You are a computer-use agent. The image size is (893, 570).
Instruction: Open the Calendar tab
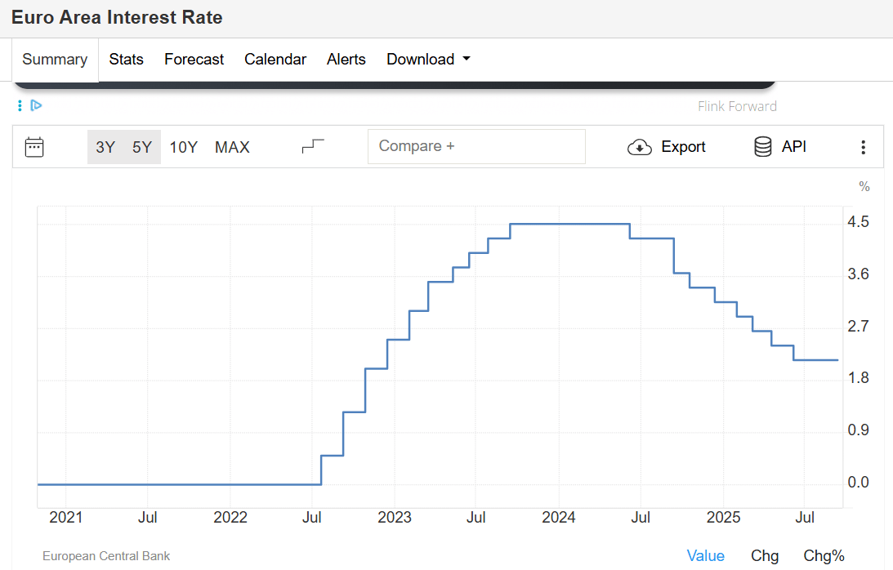pos(275,59)
